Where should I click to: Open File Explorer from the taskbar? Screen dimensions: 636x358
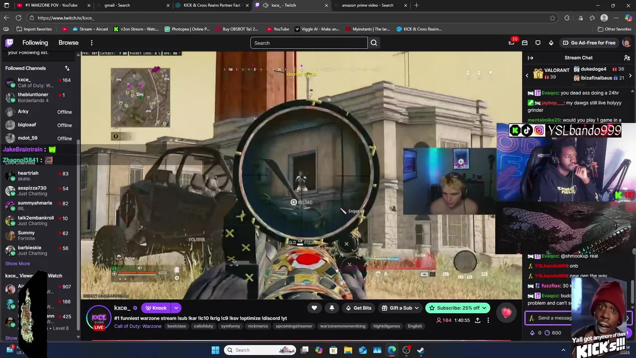tap(348, 350)
